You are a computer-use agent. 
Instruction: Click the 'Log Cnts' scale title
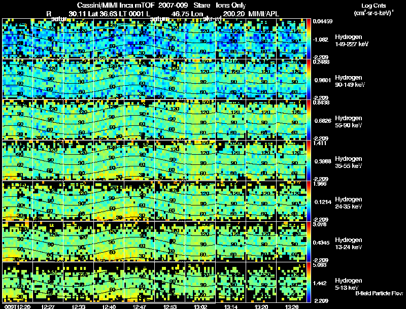click(374, 6)
